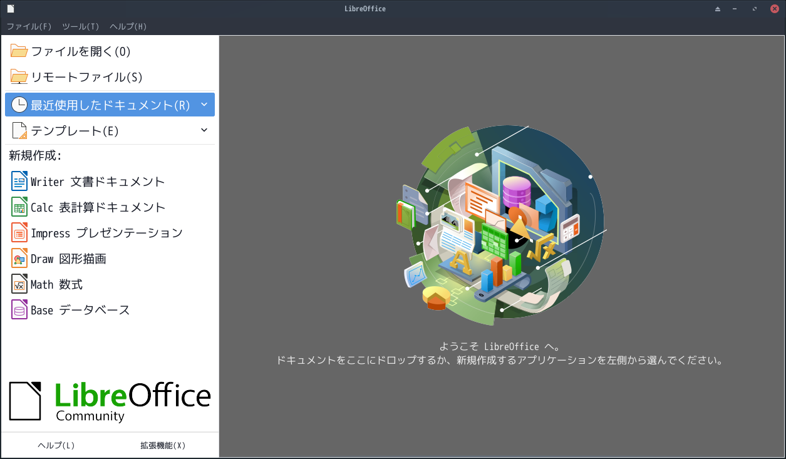Maximize the LibreOffice window
This screenshot has height=459, width=786.
click(x=754, y=9)
